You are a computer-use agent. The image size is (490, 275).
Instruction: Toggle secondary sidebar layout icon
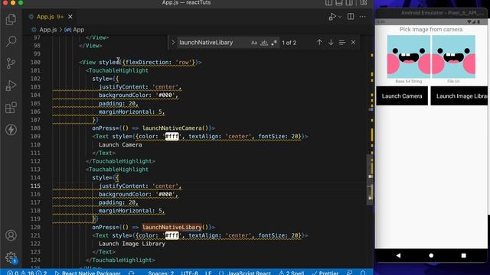pos(349,3)
